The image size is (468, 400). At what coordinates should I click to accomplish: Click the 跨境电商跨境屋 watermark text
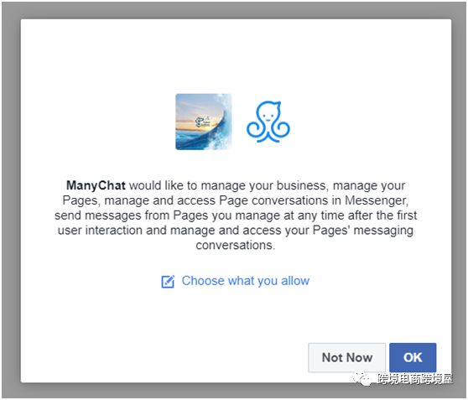(415, 379)
